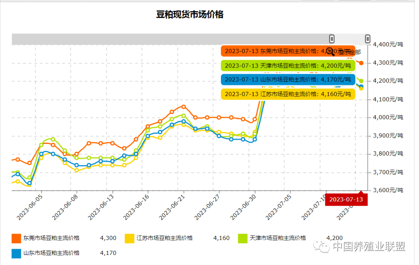This screenshot has height=265, width=419.
Task: Click the magnifier 显示全部 zoom icon
Action: (x=331, y=51)
